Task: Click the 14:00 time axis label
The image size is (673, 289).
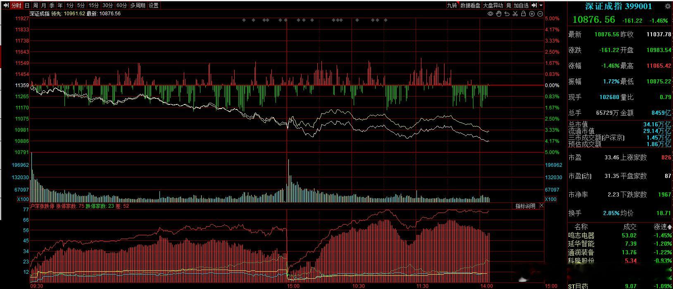Action: (486, 286)
